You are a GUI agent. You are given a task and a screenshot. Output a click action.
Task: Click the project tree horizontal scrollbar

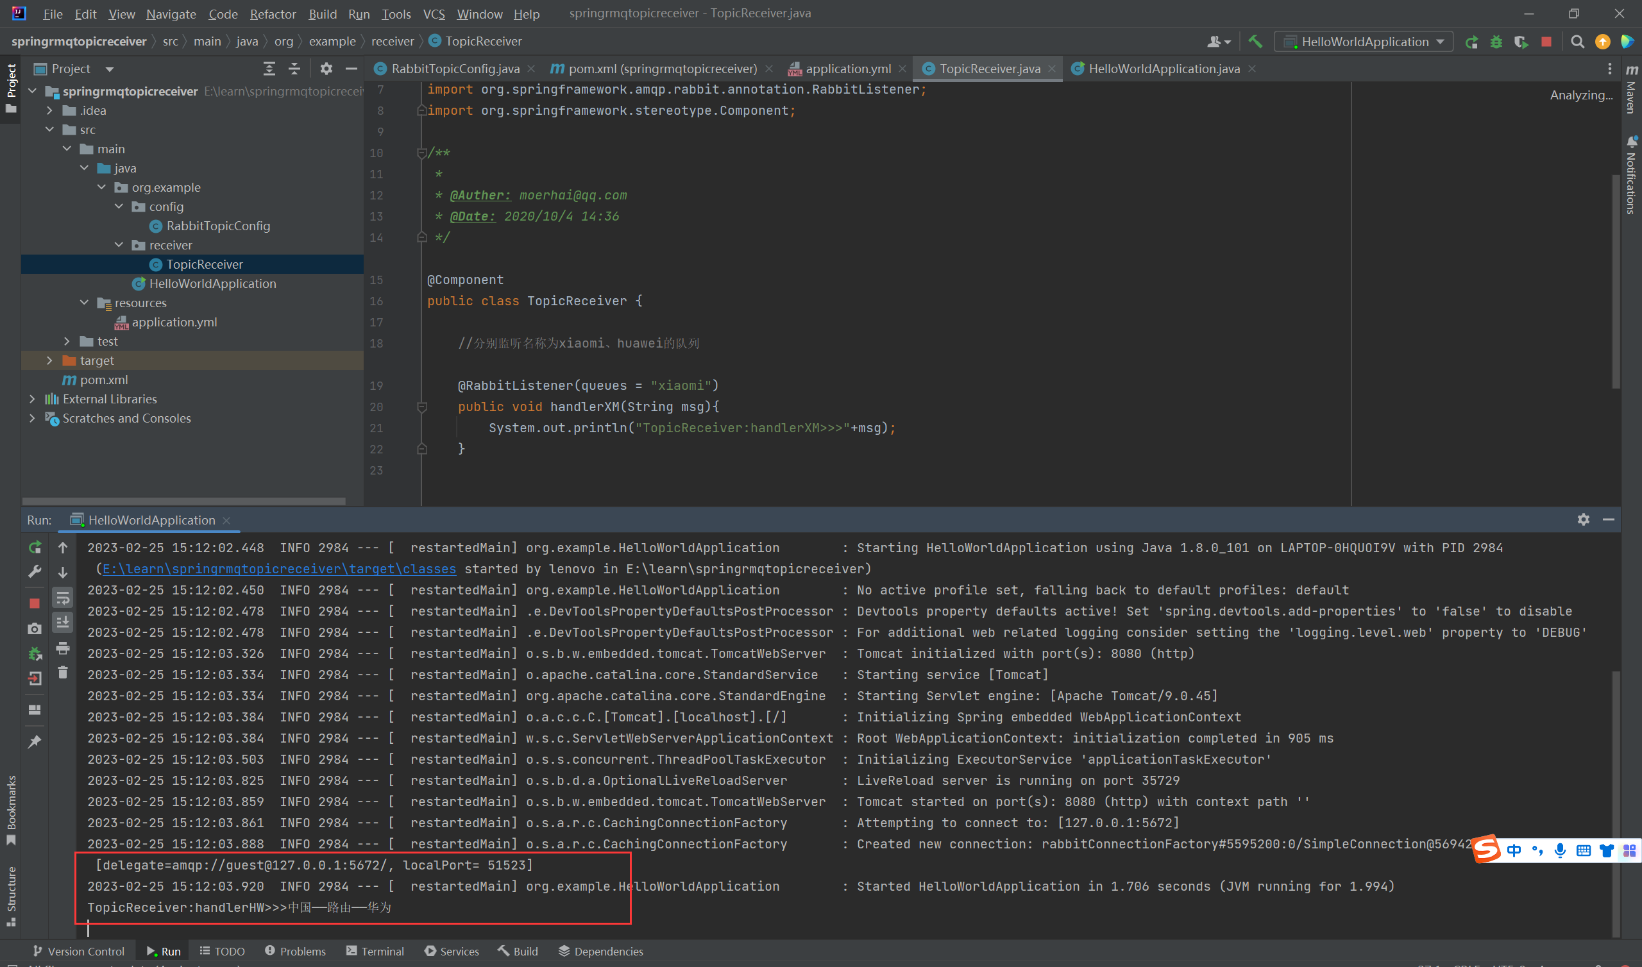coord(183,501)
